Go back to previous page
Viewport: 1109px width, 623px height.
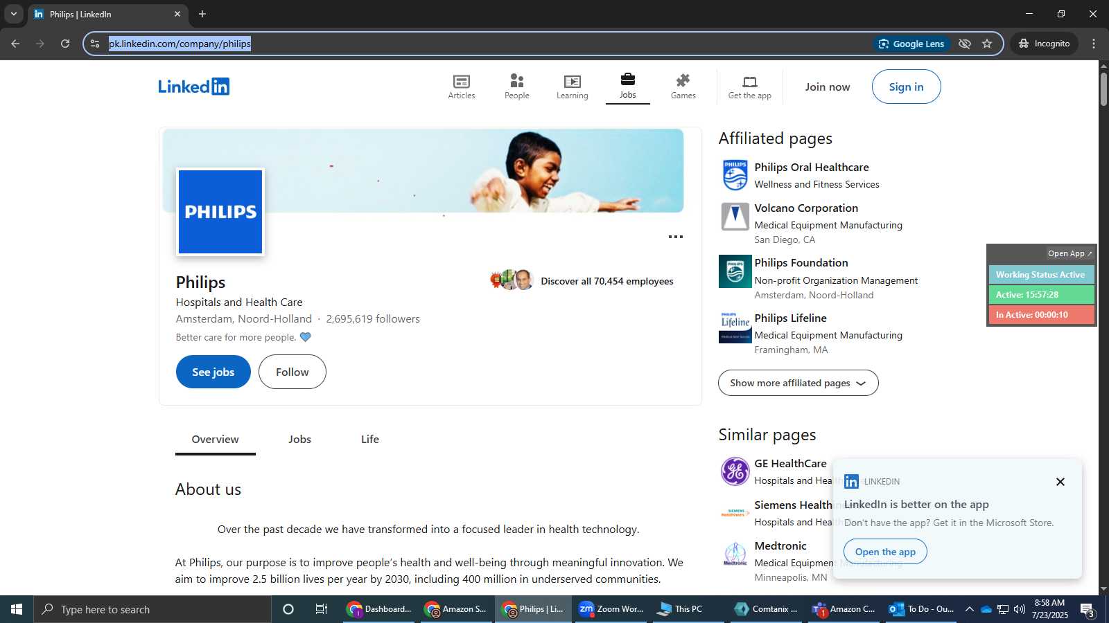pyautogui.click(x=15, y=44)
